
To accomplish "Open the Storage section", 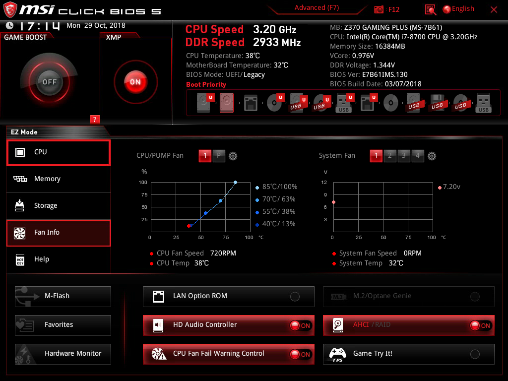I will click(59, 206).
